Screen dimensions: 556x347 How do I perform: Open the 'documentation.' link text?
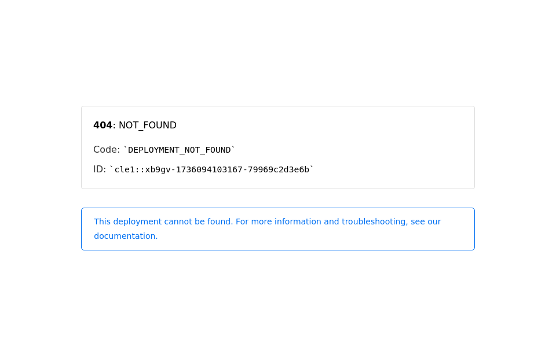(126, 236)
